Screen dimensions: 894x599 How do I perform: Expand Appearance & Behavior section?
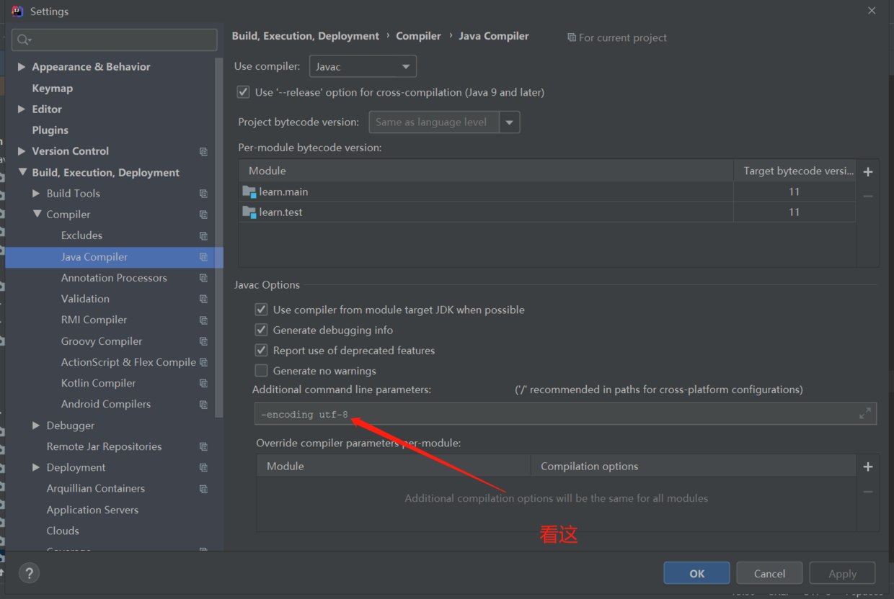coord(22,66)
